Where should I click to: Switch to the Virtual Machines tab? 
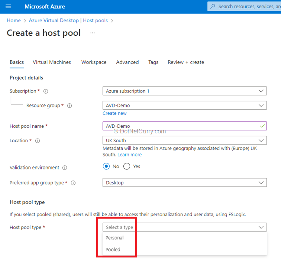(52, 62)
